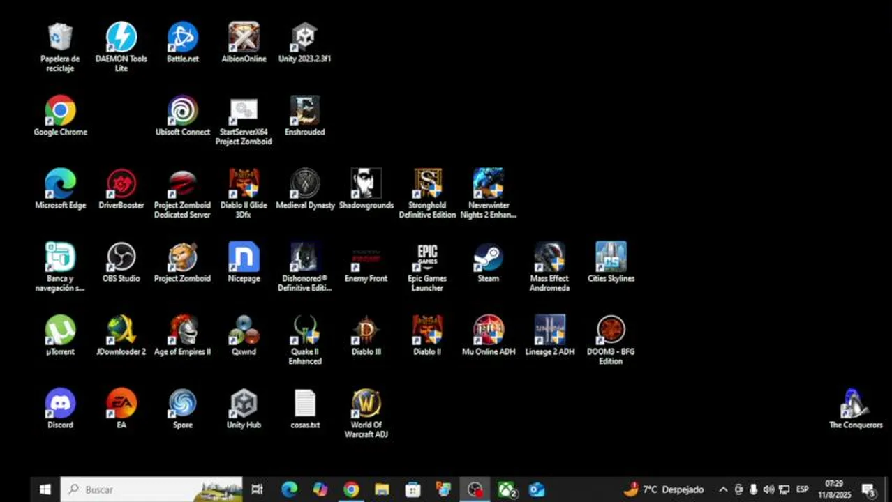Click the Lineage 2 ADH shortcut
This screenshot has height=502, width=892.
550,335
